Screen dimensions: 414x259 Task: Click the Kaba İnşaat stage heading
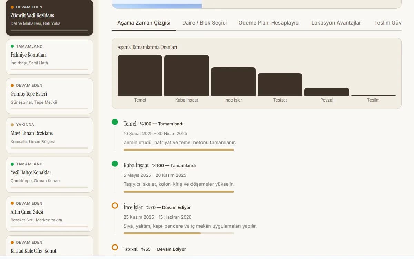pyautogui.click(x=136, y=165)
